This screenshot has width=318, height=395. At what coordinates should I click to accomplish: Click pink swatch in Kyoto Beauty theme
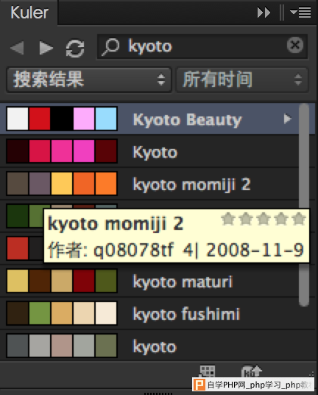click(84, 119)
